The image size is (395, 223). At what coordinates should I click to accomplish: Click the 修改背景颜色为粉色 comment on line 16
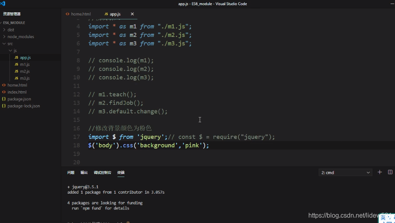[x=120, y=129]
